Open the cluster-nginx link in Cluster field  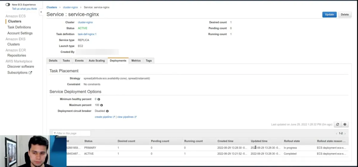click(x=85, y=22)
